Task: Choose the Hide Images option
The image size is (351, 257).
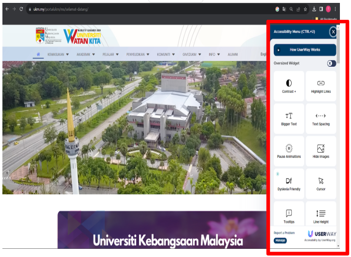Action: coord(321,151)
